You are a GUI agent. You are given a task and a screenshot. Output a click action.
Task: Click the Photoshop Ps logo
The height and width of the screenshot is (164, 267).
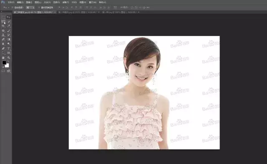point(3,3)
